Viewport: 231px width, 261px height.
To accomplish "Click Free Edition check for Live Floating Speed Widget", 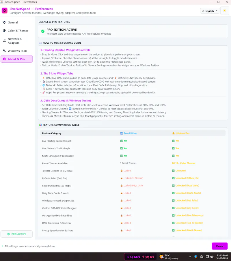I will (x=122, y=141).
